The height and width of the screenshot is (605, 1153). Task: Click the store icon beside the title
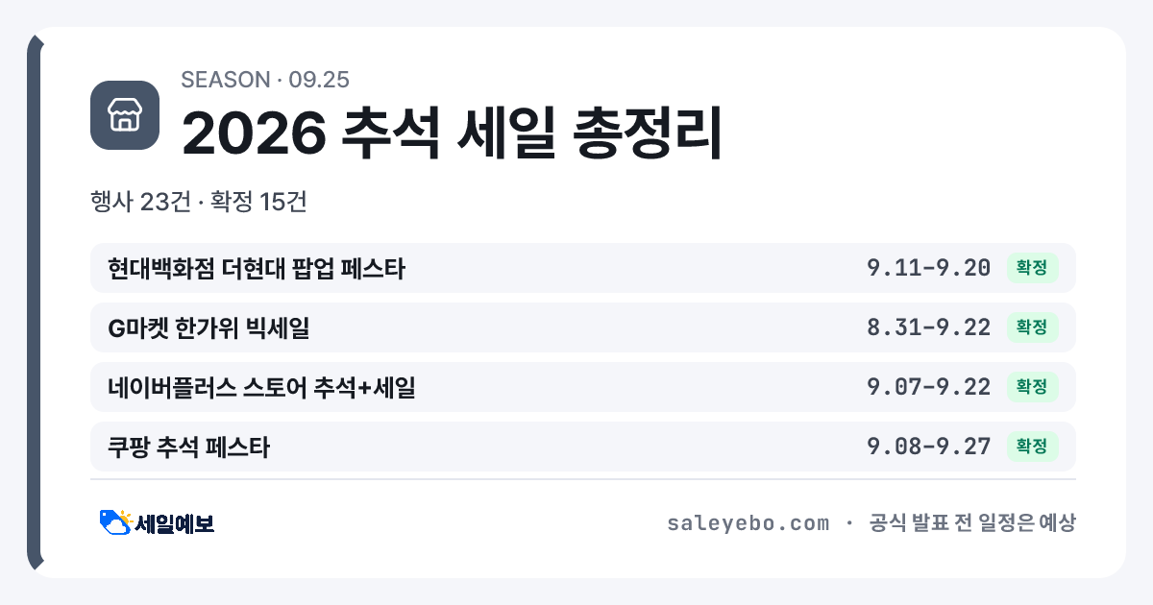tap(125, 115)
